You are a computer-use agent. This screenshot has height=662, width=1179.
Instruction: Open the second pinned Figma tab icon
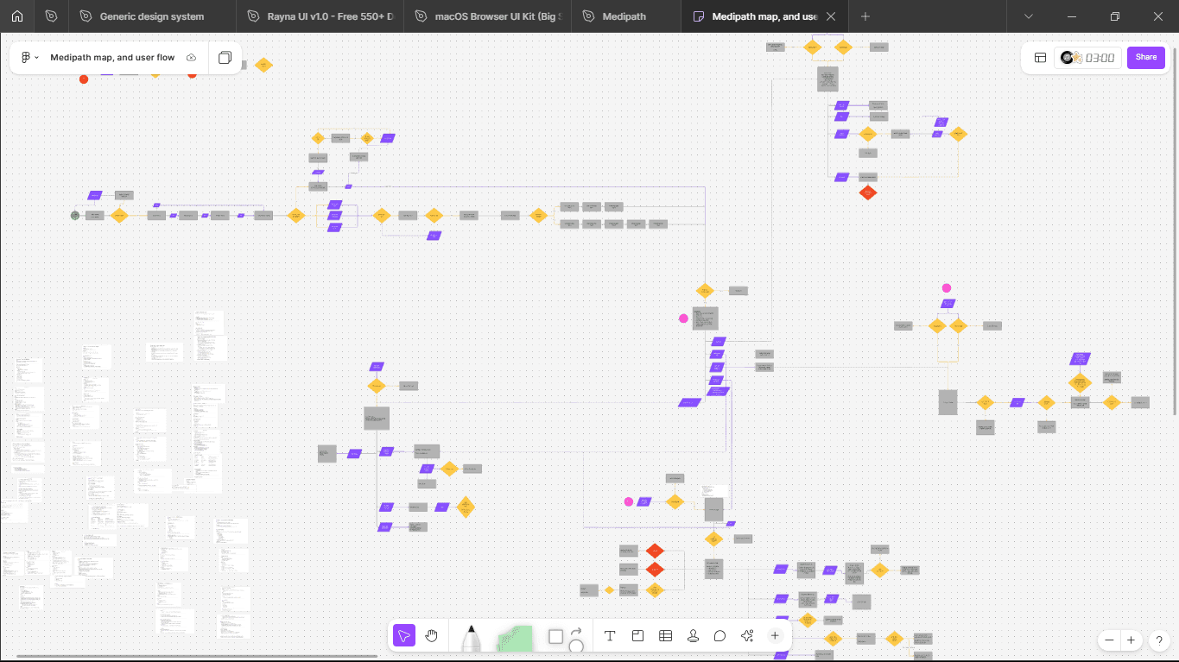[x=52, y=16]
